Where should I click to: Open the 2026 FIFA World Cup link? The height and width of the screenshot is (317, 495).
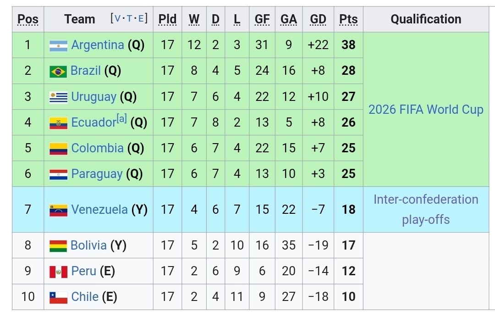(426, 110)
